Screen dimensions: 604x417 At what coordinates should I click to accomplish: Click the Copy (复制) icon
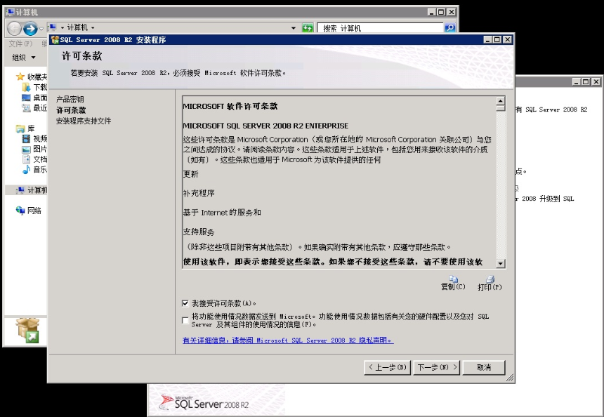click(454, 279)
